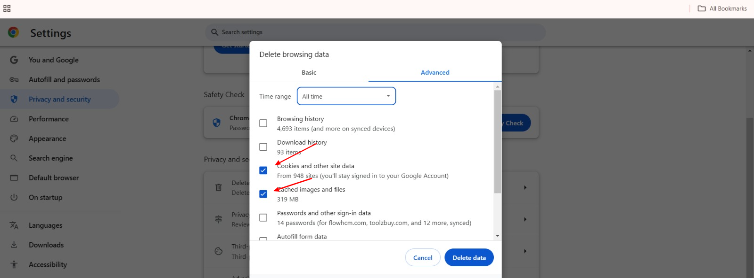Viewport: 754px width, 278px height.
Task: Open the apps grid icon in bookmarks bar
Action: [x=7, y=8]
